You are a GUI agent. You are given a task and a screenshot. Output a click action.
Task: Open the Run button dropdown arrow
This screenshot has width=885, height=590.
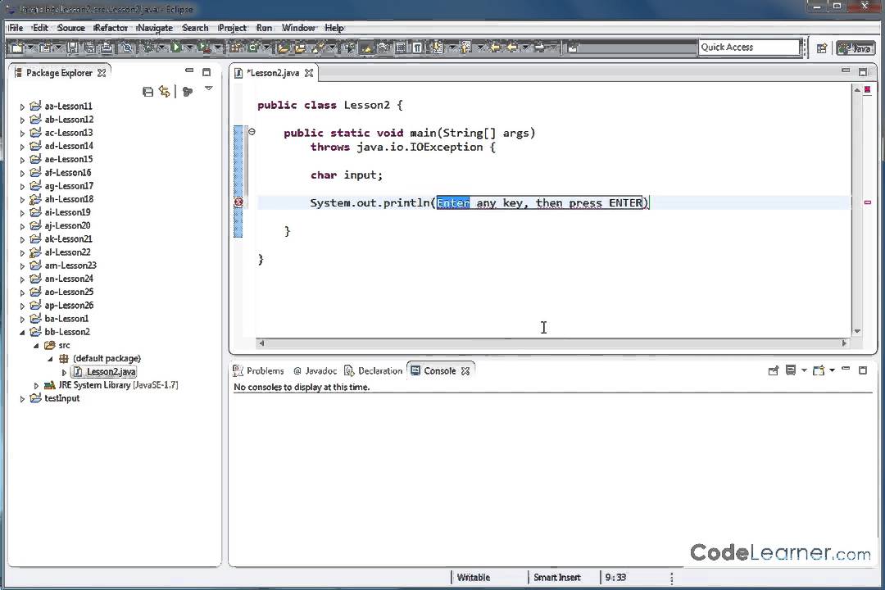point(189,48)
